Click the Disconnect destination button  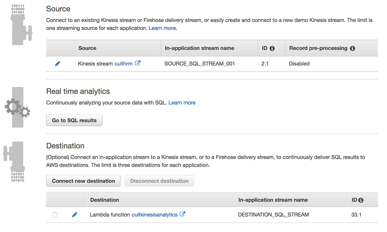[x=159, y=181]
